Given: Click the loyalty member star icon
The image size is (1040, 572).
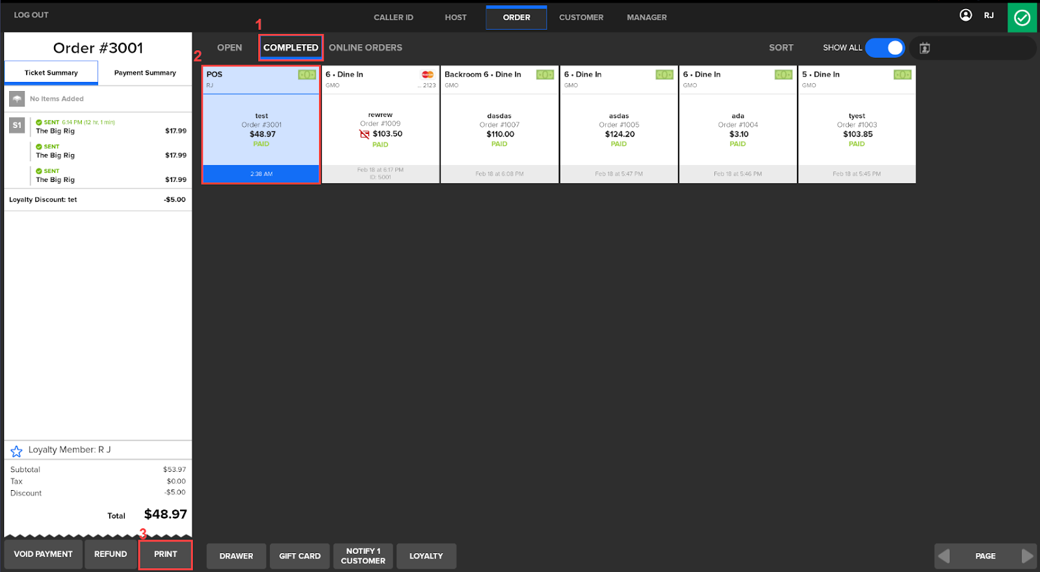Looking at the screenshot, I should pos(16,451).
